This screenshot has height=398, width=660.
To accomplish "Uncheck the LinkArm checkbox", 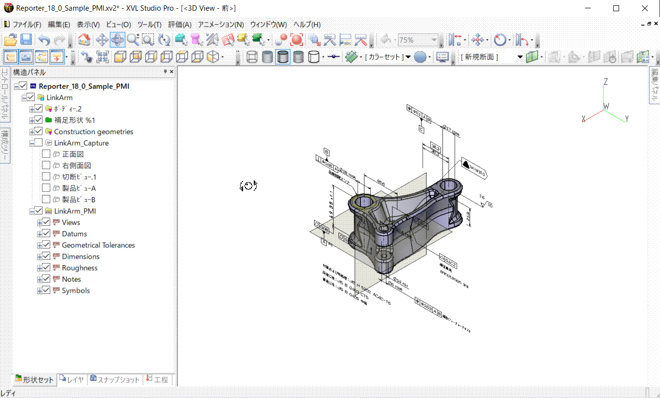I will coord(32,97).
